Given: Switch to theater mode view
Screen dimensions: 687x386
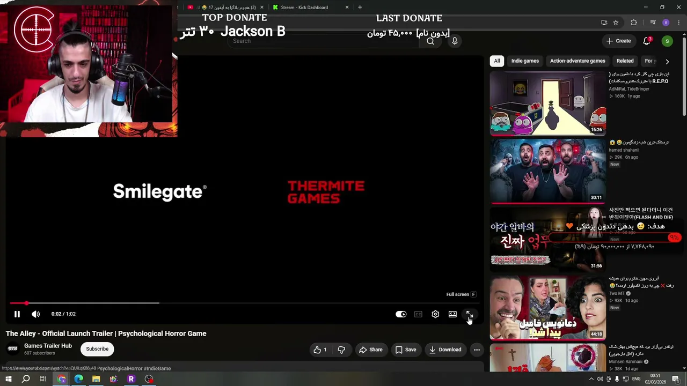Looking at the screenshot, I should point(452,314).
